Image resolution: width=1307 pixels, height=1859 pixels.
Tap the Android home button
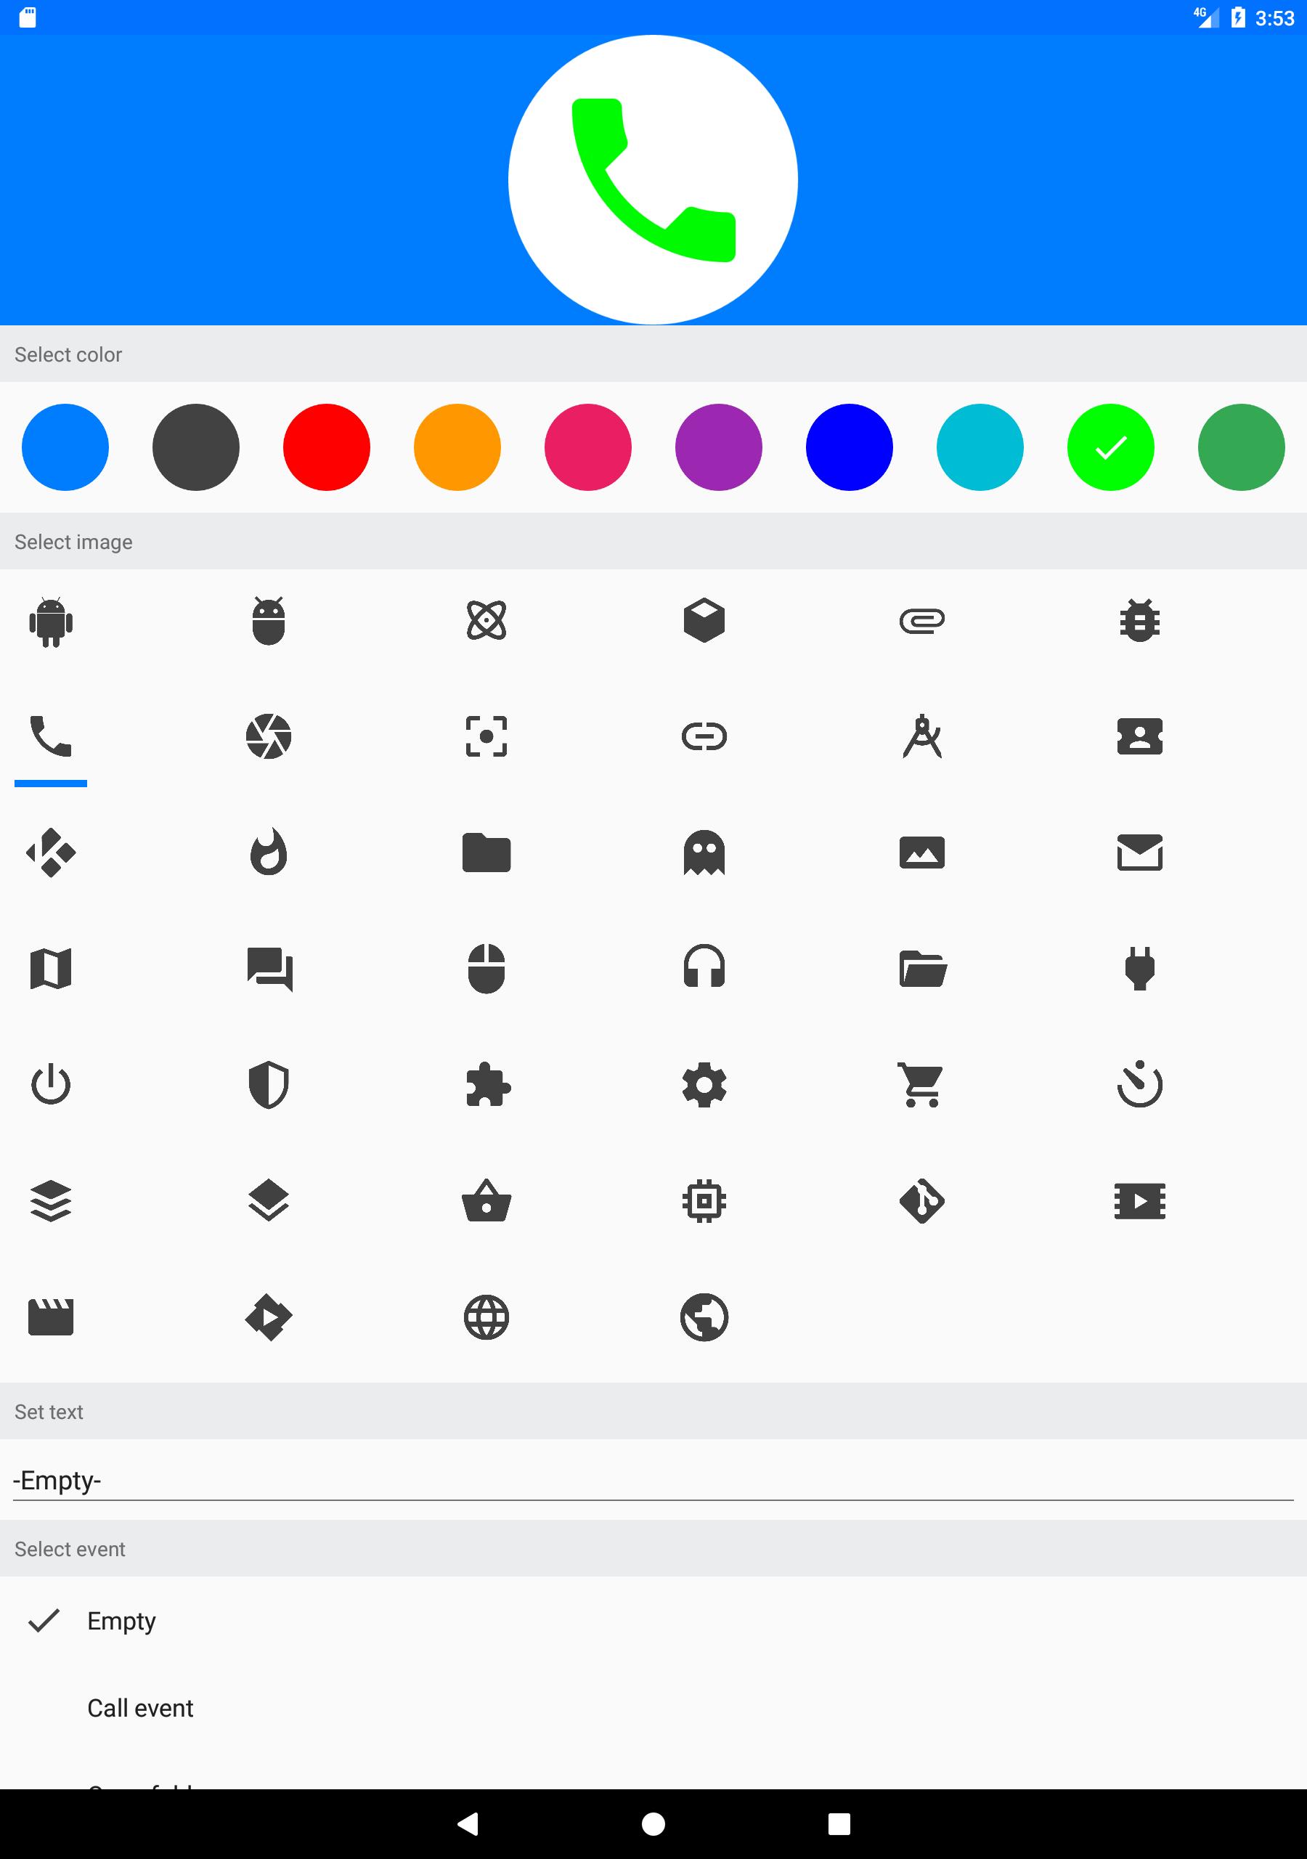[x=653, y=1823]
